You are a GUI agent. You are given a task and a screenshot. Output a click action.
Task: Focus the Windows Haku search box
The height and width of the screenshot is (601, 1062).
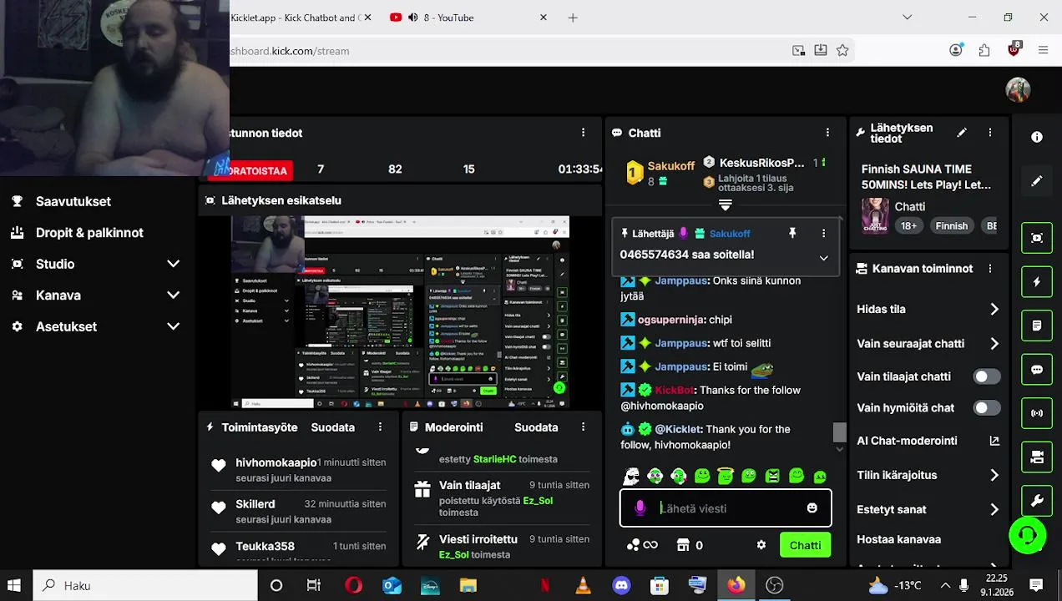(x=145, y=585)
